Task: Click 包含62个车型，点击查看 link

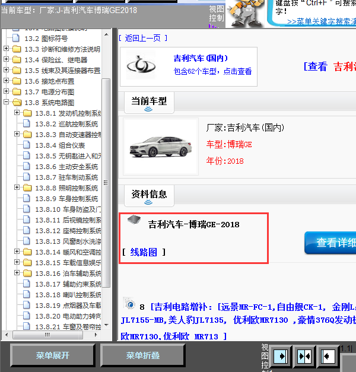Action: point(212,71)
